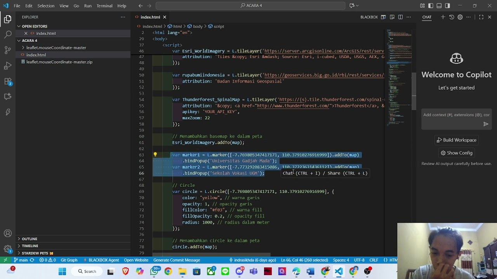Open Explorer views and more actions
The width and height of the screenshot is (497, 279).
pyautogui.click(x=123, y=17)
